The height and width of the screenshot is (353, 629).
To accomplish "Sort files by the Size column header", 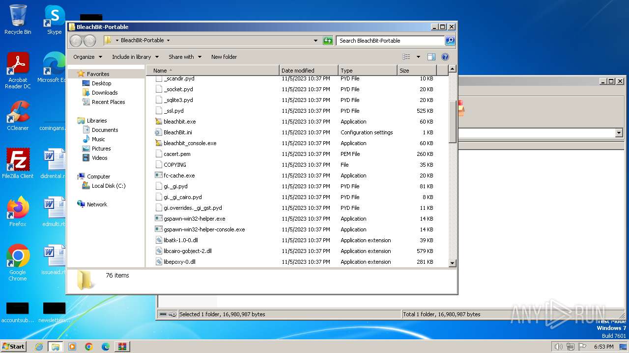I will coord(417,71).
